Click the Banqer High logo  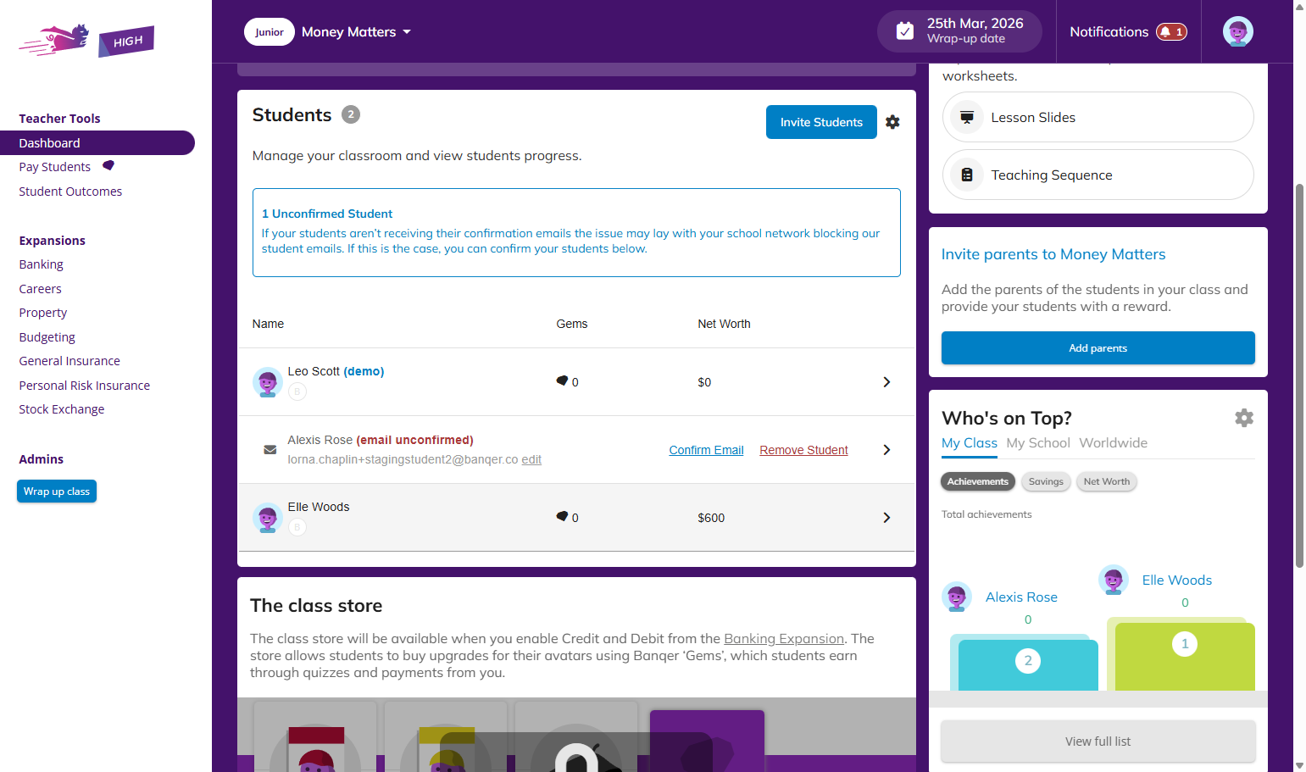point(86,40)
